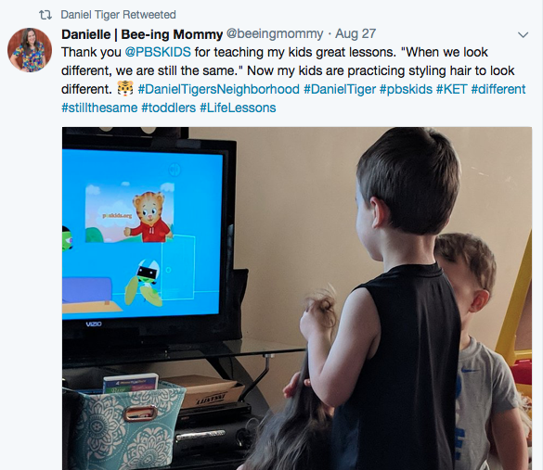
Task: Click the tiger emoji in tweet
Action: coord(125,89)
